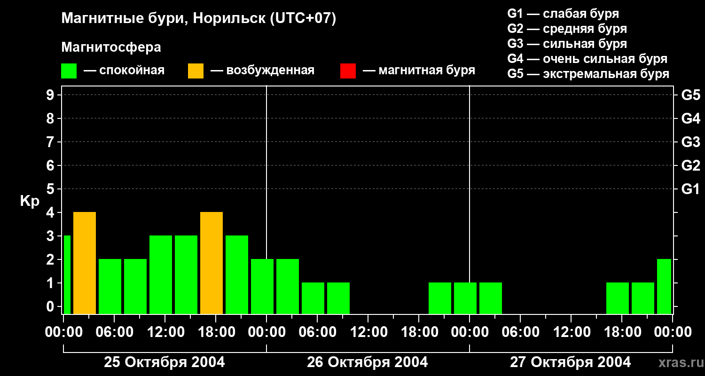Click the title "Магнитные бури, Норильск (UTC+07)"

coord(198,19)
